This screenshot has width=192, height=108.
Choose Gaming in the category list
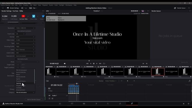tap(25, 83)
